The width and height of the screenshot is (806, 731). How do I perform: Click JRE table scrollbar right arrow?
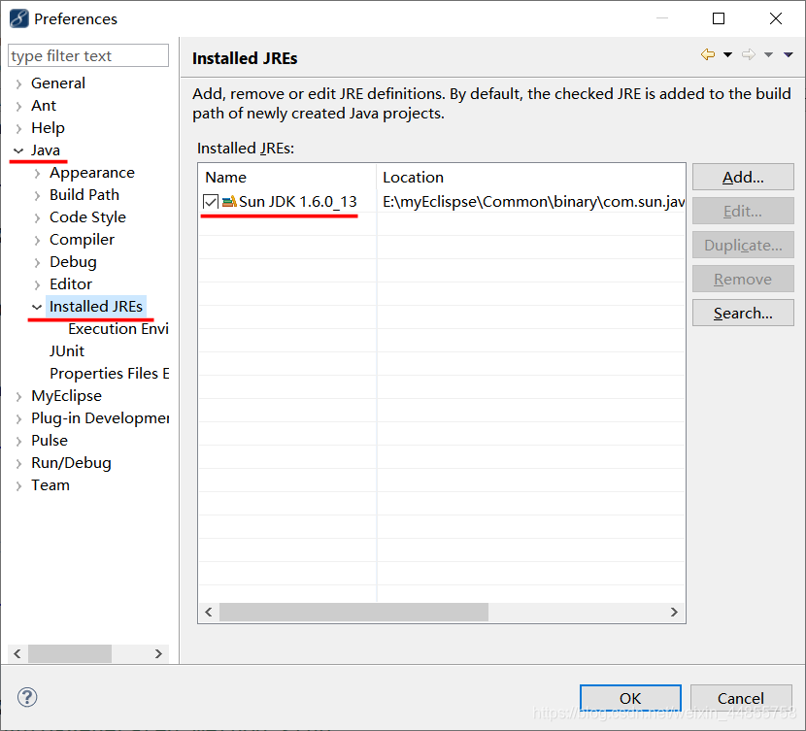click(x=674, y=612)
